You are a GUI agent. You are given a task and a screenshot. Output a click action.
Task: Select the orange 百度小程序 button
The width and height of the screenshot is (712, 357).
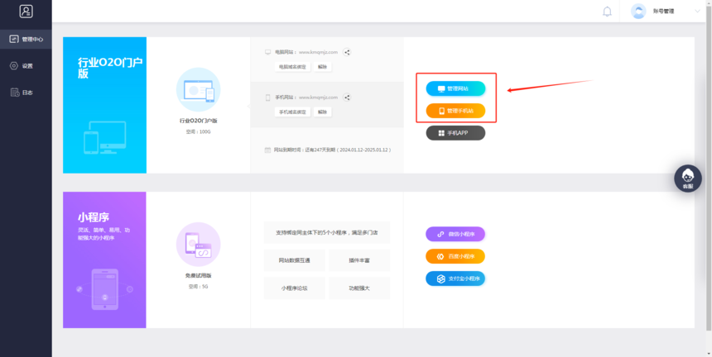click(x=455, y=256)
